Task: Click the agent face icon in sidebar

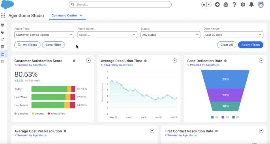Action: pyautogui.click(x=3, y=25)
